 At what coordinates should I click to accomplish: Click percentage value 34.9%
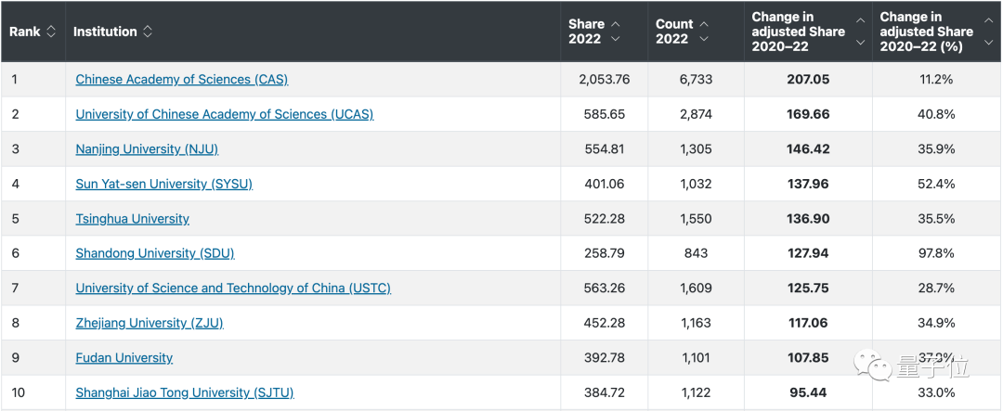(x=937, y=323)
